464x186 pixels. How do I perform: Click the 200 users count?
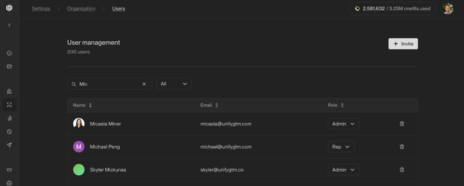(x=78, y=52)
